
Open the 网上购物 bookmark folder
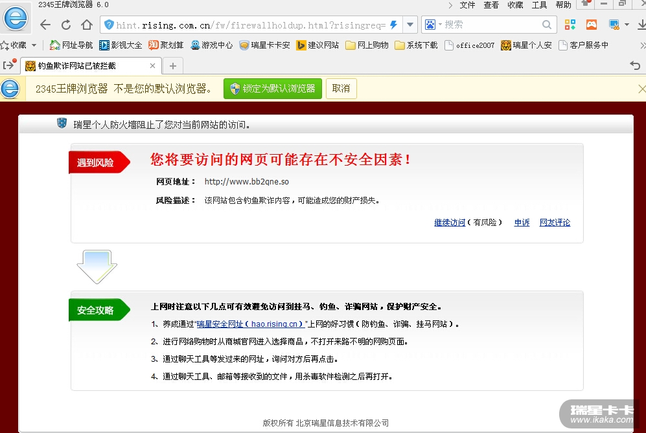pyautogui.click(x=367, y=45)
